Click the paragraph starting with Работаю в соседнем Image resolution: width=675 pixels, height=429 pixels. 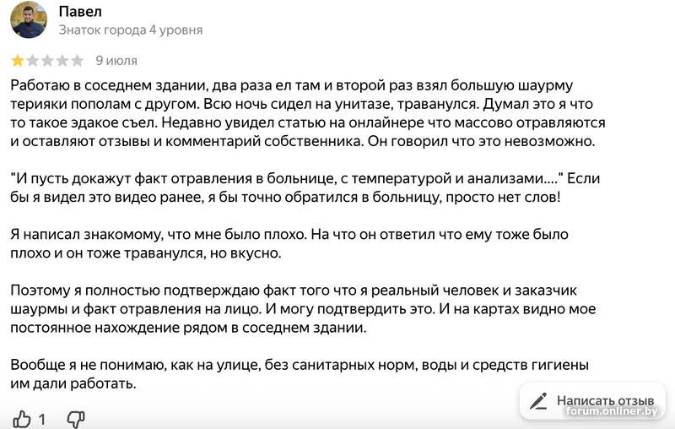click(x=304, y=113)
